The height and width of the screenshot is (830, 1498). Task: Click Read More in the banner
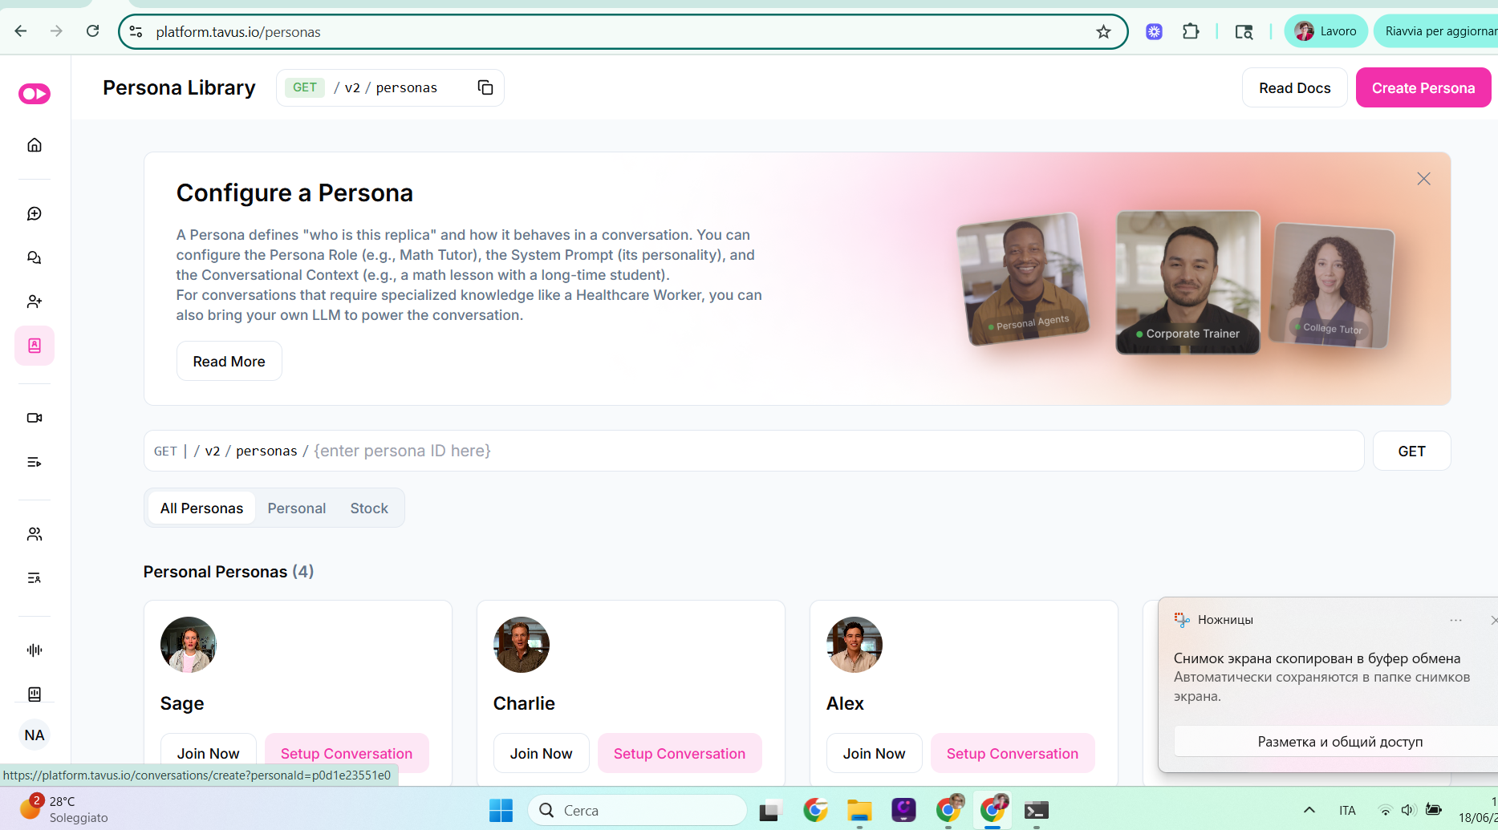[x=229, y=361]
